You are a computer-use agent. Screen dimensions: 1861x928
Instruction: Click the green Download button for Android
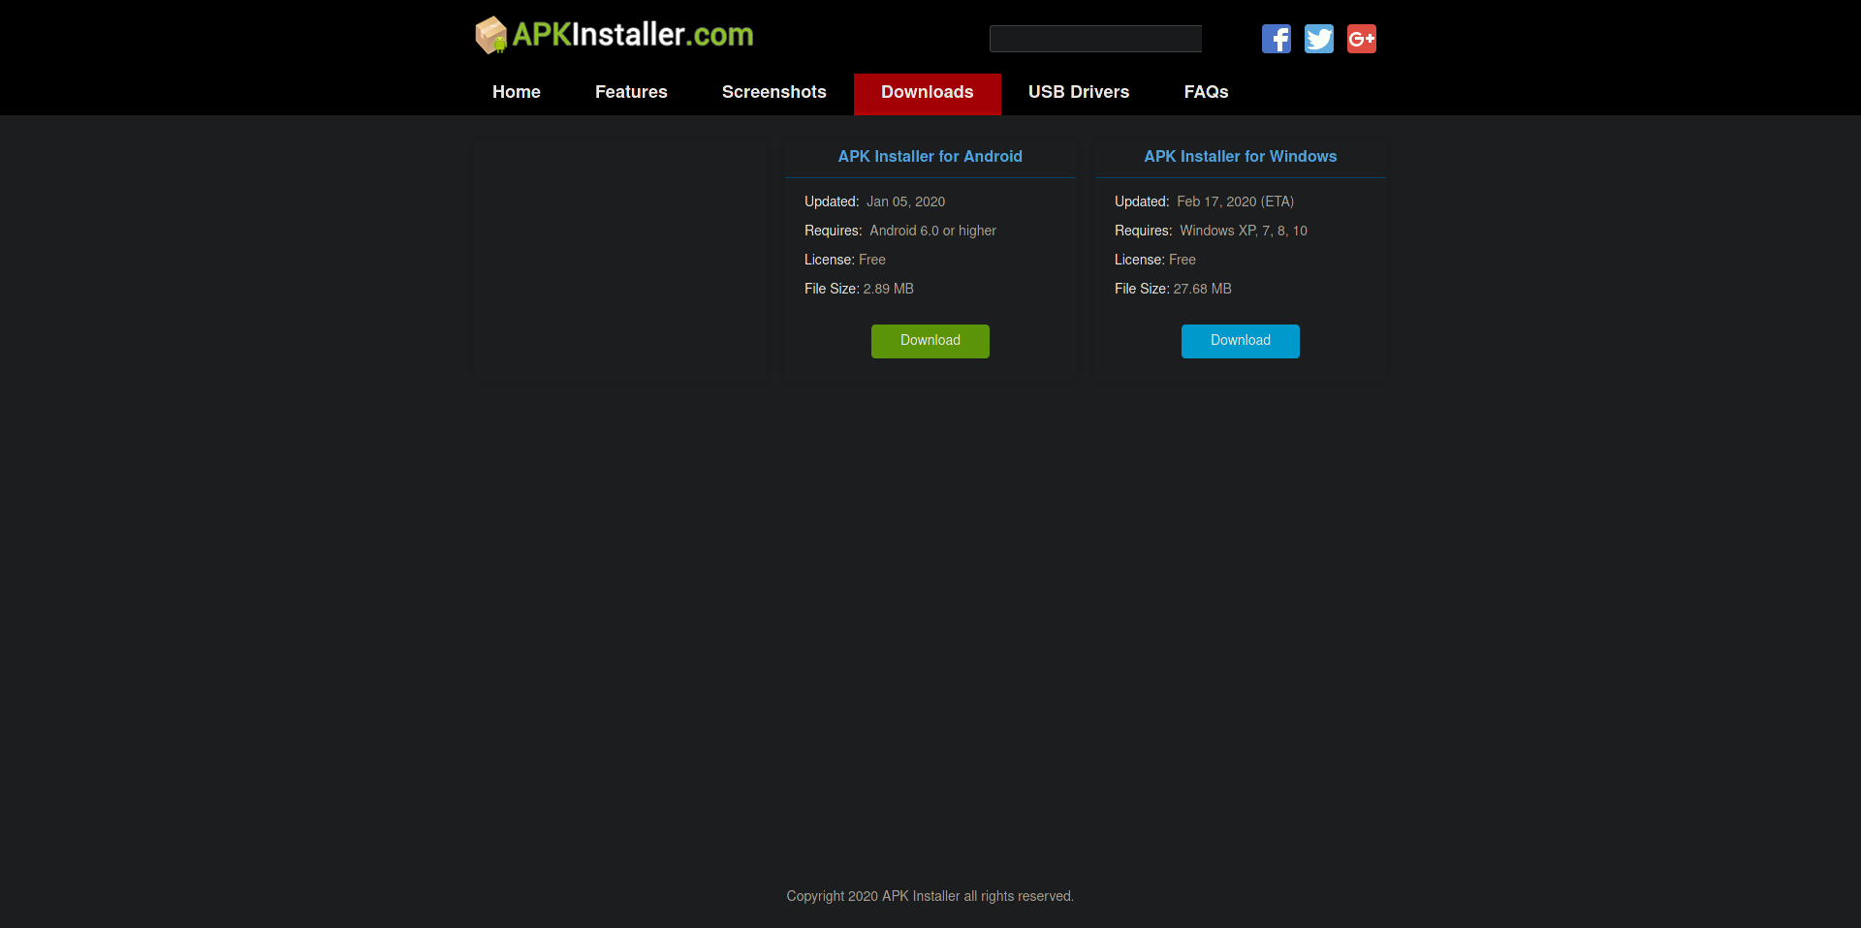coord(930,341)
